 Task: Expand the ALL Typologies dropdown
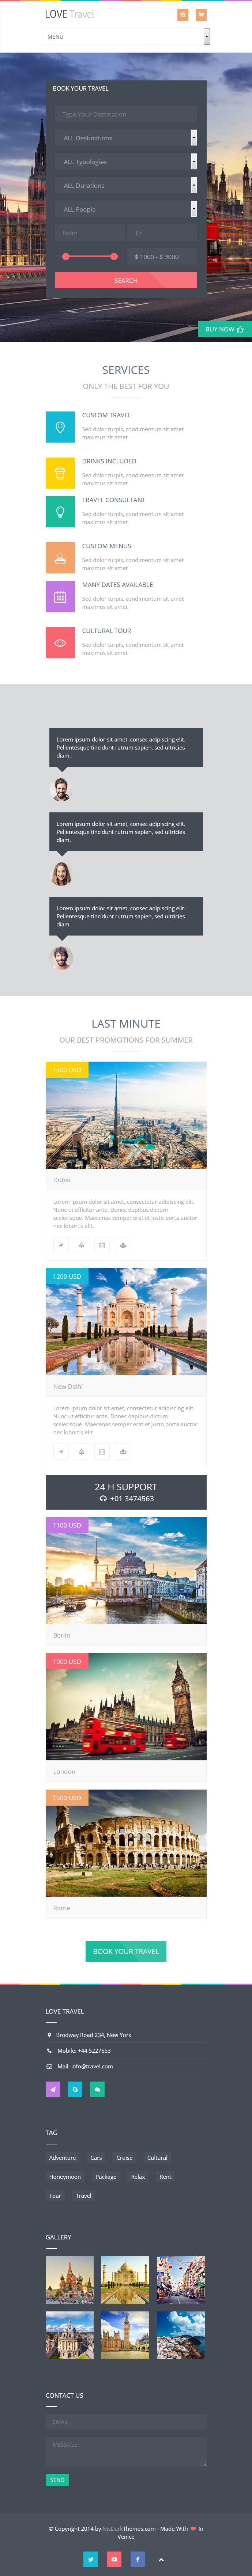point(126,161)
